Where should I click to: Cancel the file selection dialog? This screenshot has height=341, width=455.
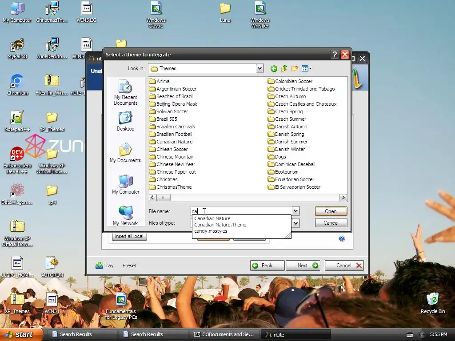coord(331,223)
